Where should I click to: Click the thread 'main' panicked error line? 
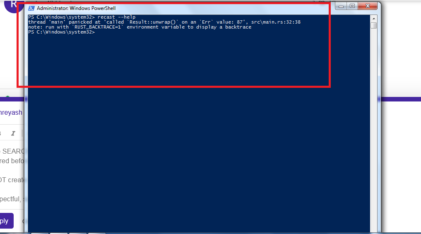tap(164, 22)
